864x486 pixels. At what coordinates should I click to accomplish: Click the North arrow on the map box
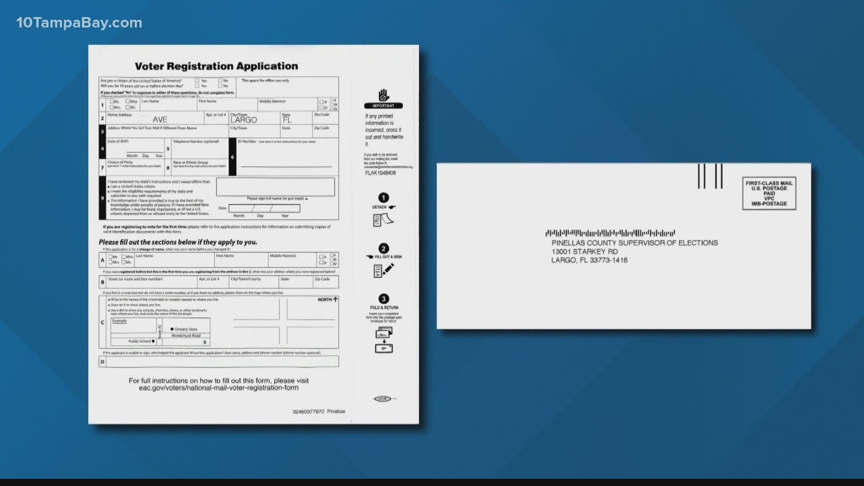(x=334, y=299)
